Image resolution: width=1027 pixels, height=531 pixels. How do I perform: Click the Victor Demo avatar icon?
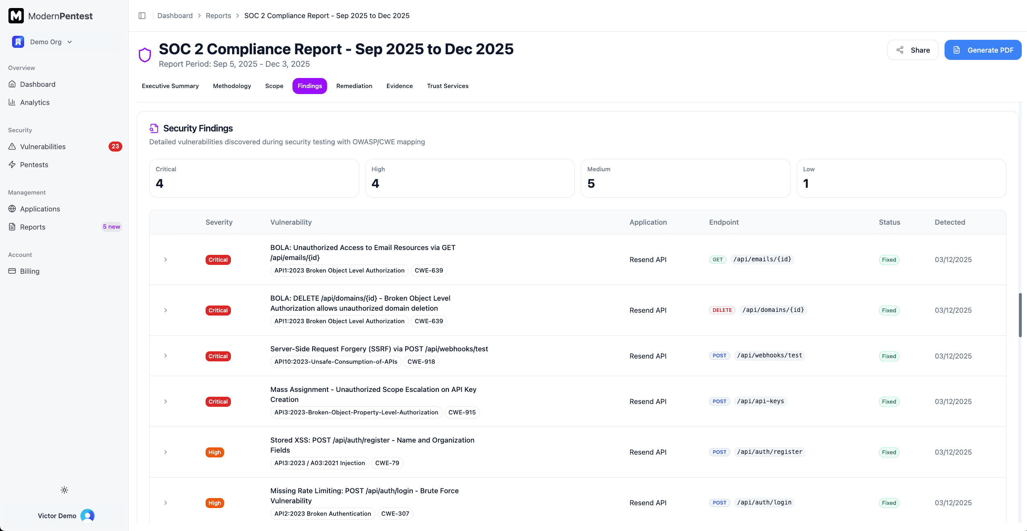click(87, 516)
